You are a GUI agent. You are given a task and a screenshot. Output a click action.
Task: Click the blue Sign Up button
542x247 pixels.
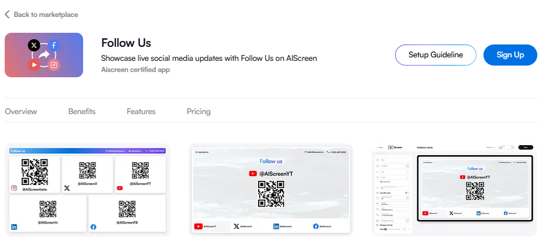click(x=510, y=55)
